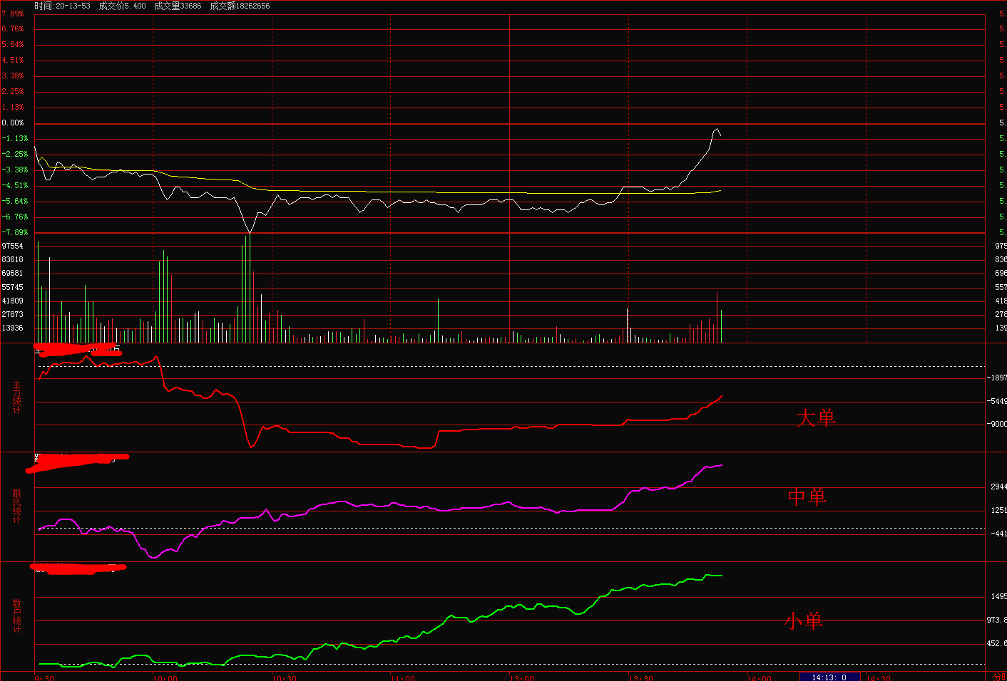This screenshot has width=1007, height=681.
Task: Select the 41809 volume axis label
Action: (13, 301)
